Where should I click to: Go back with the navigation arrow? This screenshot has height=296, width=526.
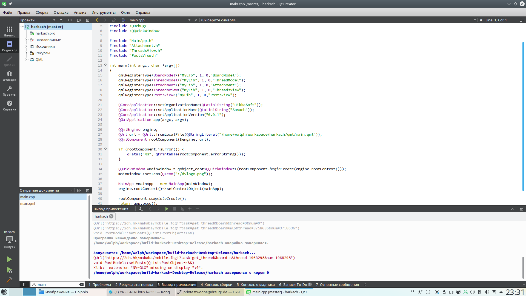[97, 20]
